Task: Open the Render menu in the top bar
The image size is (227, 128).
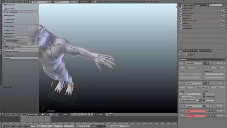Action: coord(13,2)
